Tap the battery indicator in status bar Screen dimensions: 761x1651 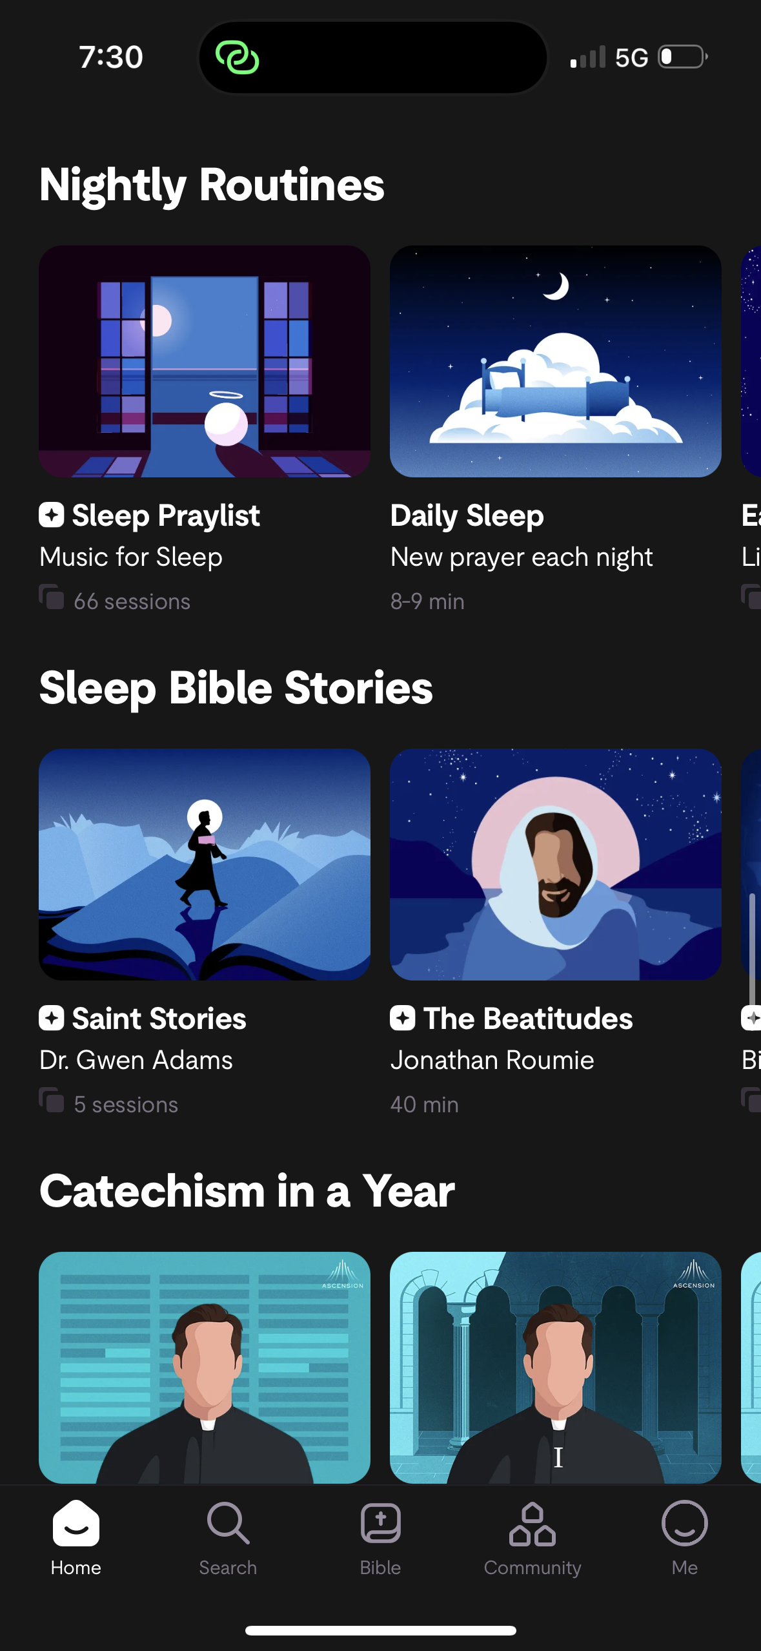point(682,57)
